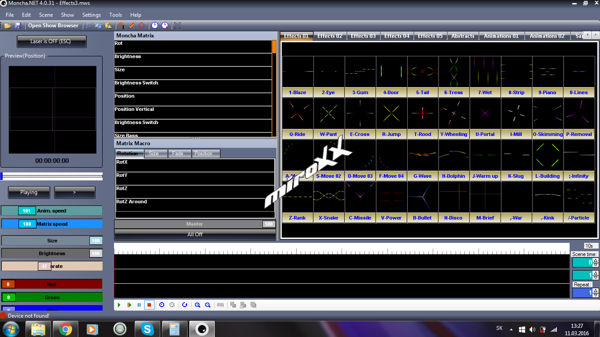The width and height of the screenshot is (600, 337).
Task: Open Windows Start menu orb
Action: pos(11,329)
